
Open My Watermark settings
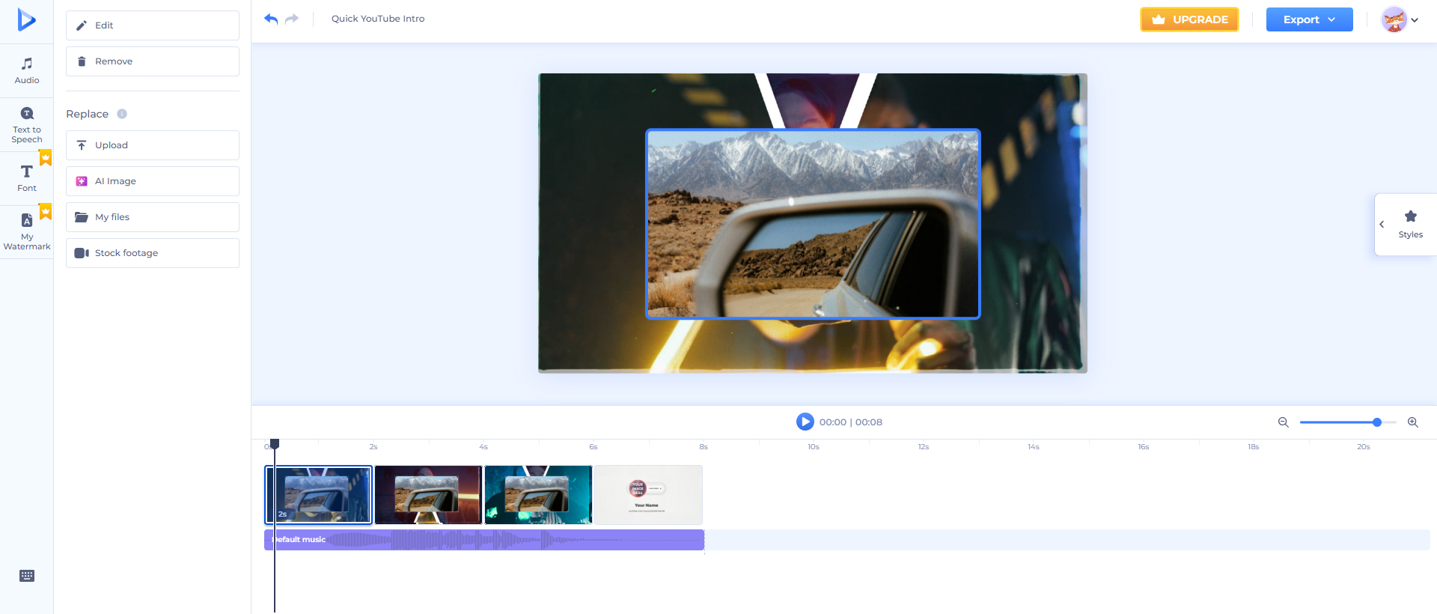pos(27,231)
